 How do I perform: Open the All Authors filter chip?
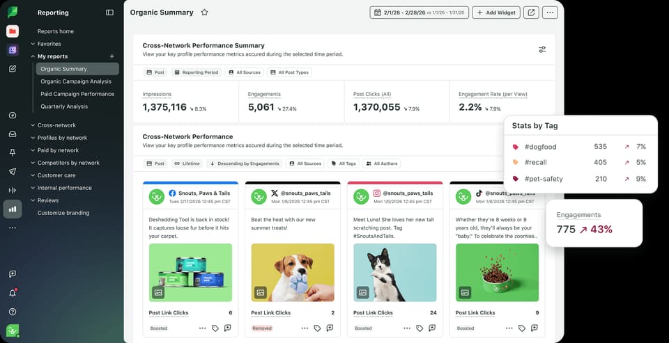point(381,163)
